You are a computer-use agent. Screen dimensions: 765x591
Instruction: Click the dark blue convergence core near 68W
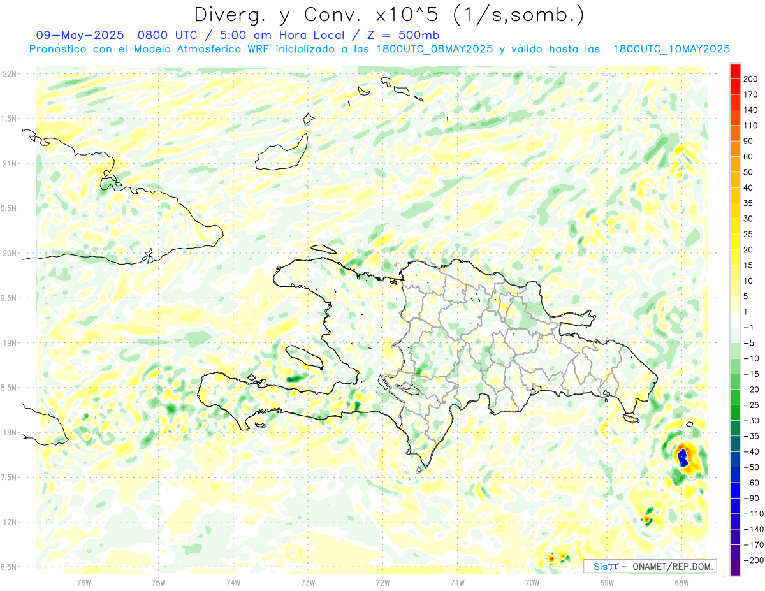click(x=683, y=458)
